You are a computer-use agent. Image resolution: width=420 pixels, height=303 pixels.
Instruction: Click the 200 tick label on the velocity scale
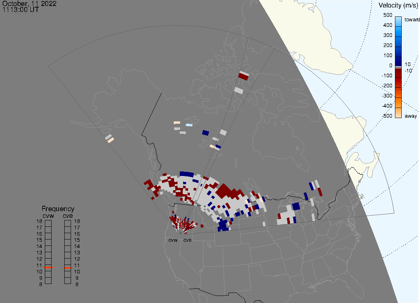click(x=388, y=45)
